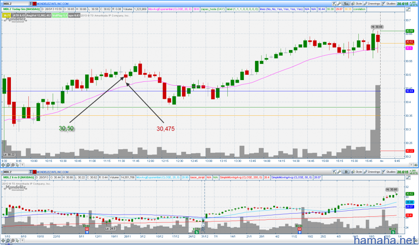The image size is (419, 245).
Task: Click the earnings phone icon under $0.64
Action: point(86,229)
